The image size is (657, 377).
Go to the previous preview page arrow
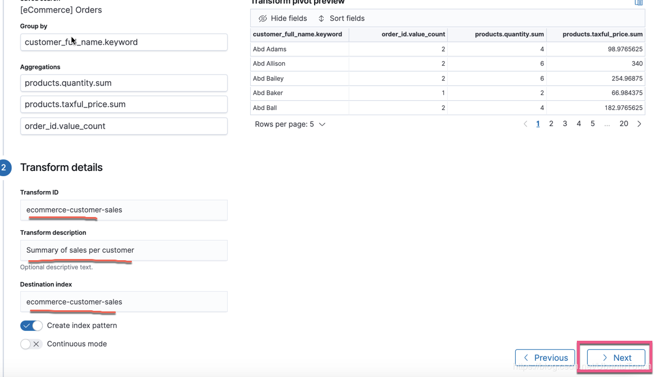click(x=526, y=124)
